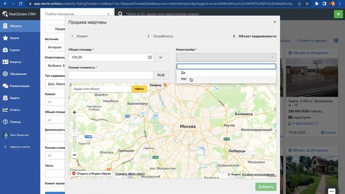The width and height of the screenshot is (345, 194).
Task: Open Авито source link on listing
Action: [328, 133]
